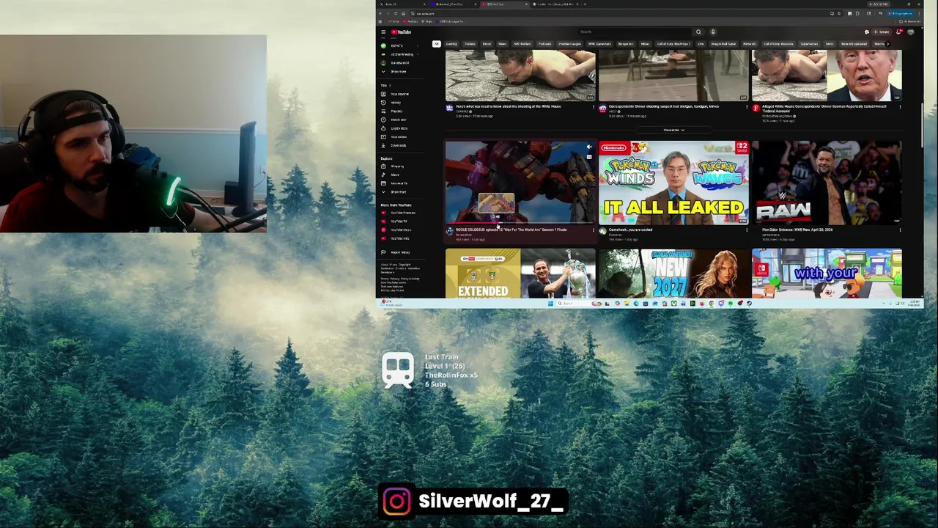This screenshot has height=528, width=938.
Task: Select the News category chip
Action: pyautogui.click(x=502, y=44)
